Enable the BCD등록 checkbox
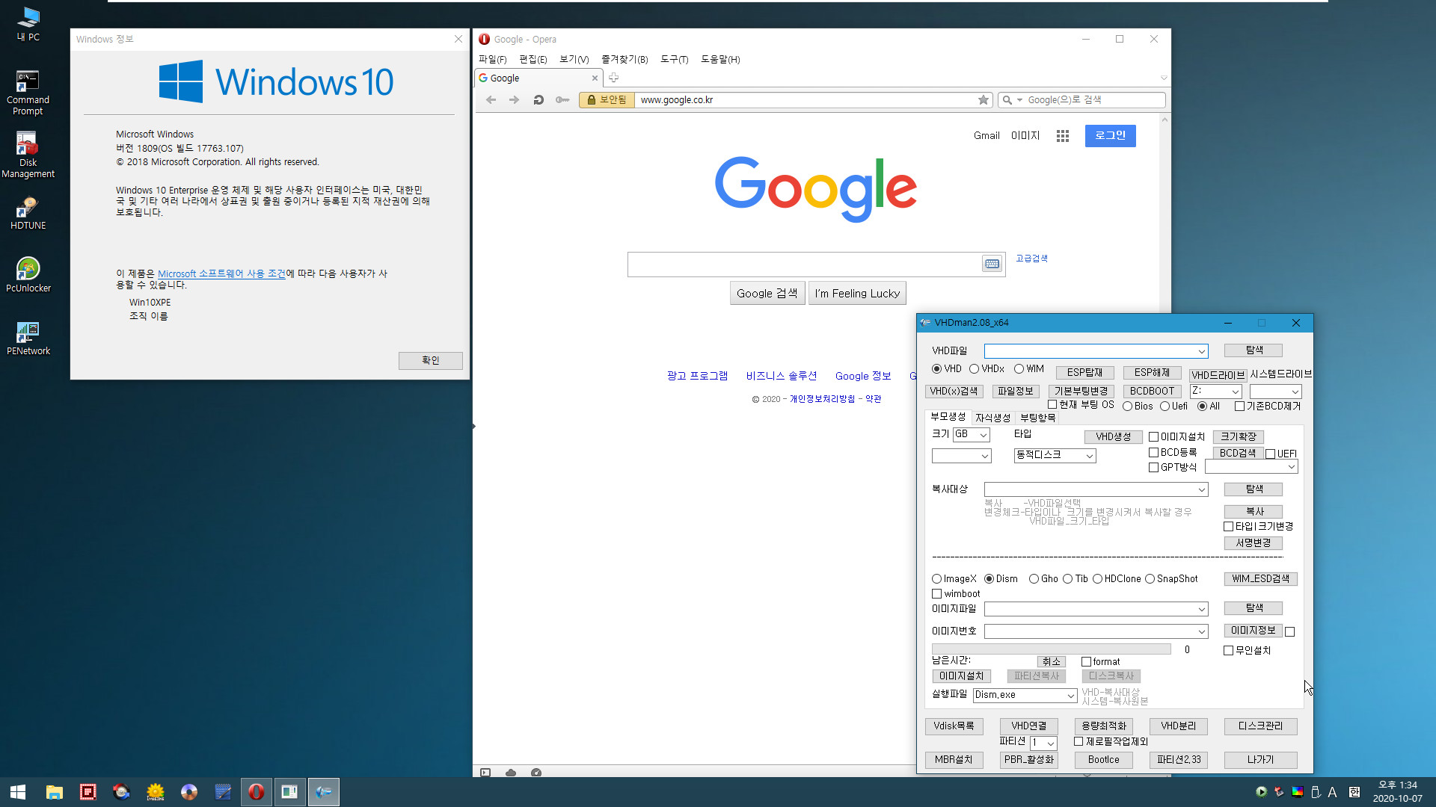The width and height of the screenshot is (1436, 807). click(1173, 453)
